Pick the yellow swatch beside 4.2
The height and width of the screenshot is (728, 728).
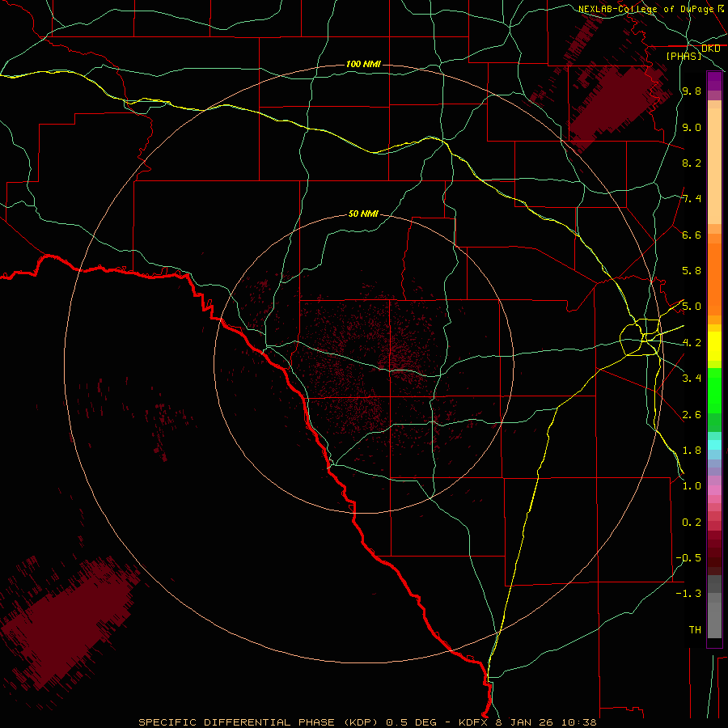[714, 346]
